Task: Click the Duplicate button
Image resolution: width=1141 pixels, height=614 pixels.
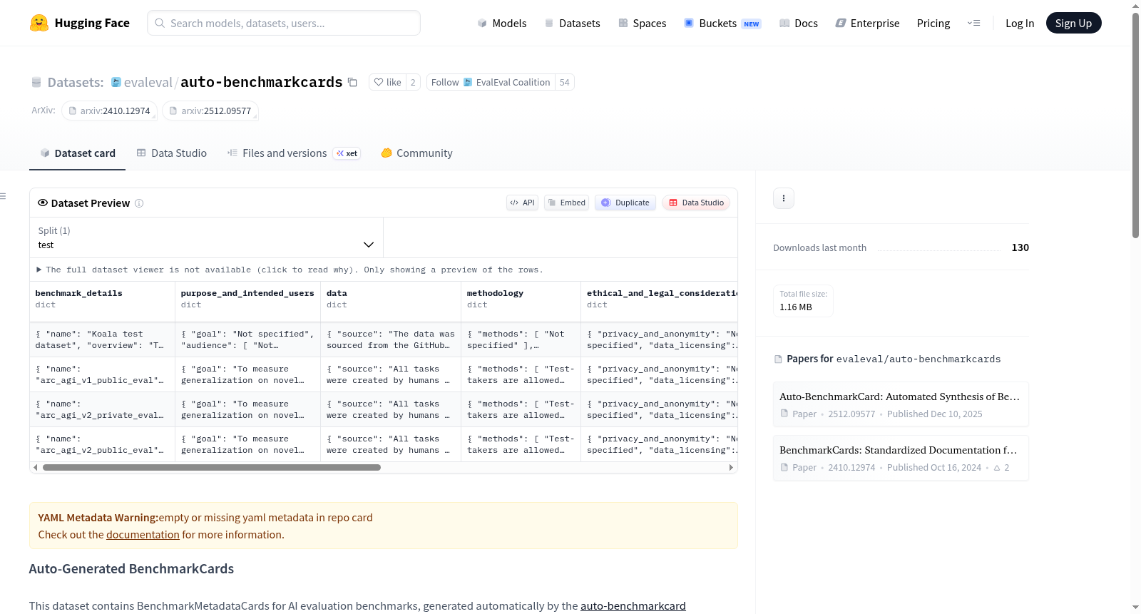Action: [625, 203]
